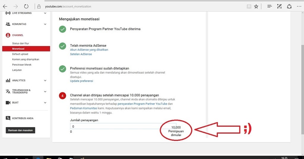
Task: Click the Live Streaming broadcast icon
Action: point(8,13)
